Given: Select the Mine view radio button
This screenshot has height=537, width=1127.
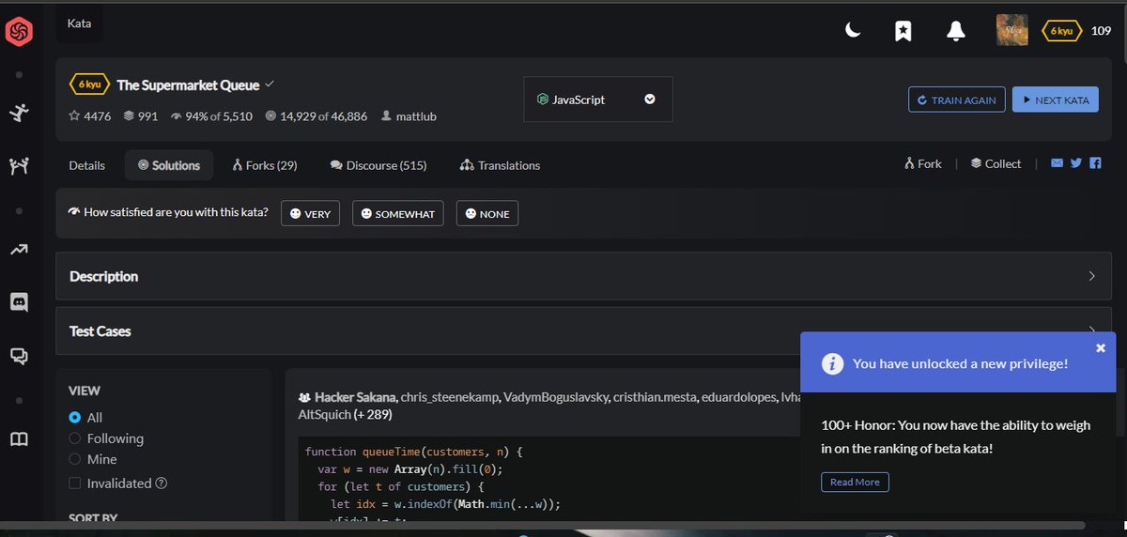Looking at the screenshot, I should click(x=75, y=459).
